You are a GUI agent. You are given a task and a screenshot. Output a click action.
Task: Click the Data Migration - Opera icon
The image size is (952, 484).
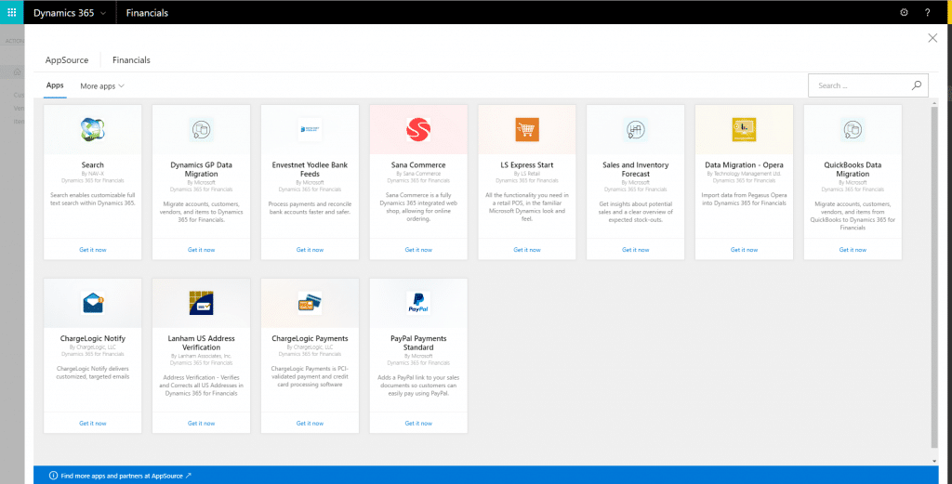pyautogui.click(x=744, y=129)
